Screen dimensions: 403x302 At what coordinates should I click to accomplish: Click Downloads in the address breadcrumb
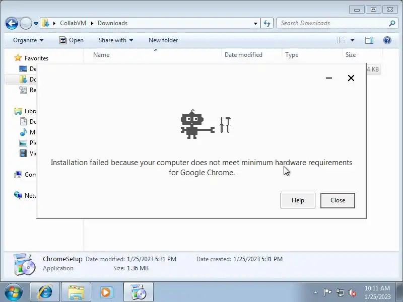coord(112,23)
